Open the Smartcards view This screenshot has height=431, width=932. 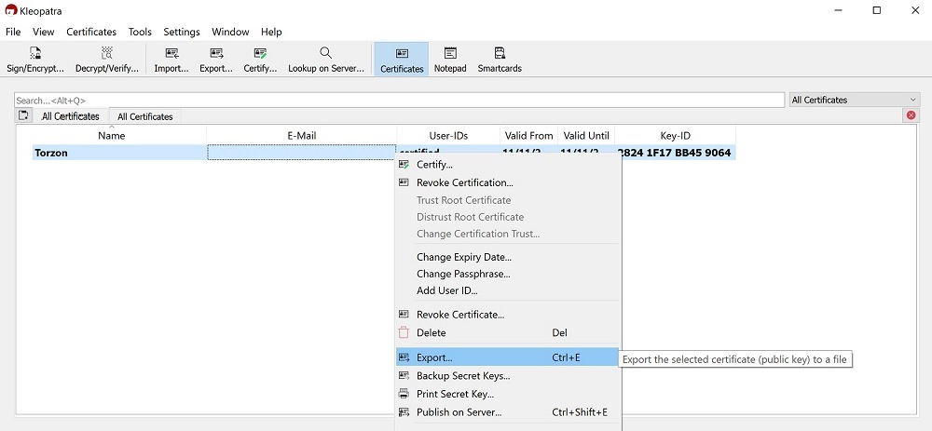pos(500,60)
